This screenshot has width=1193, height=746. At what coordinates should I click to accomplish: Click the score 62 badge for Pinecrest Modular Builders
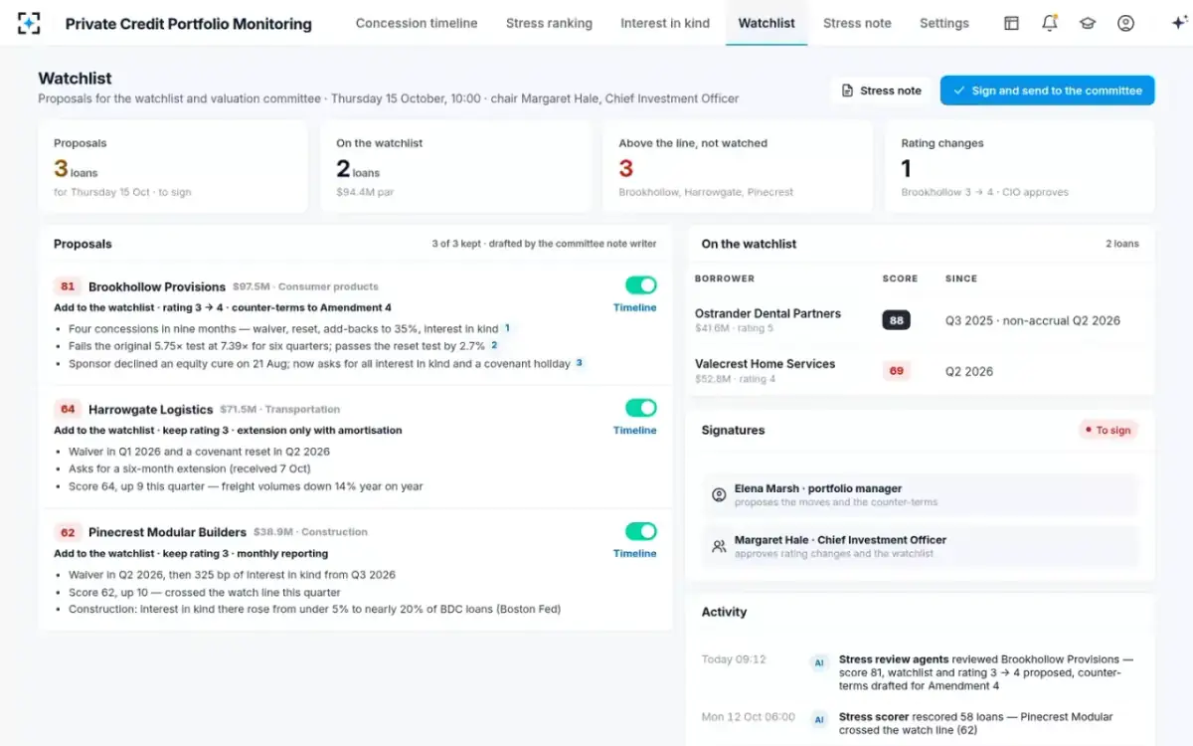pyautogui.click(x=68, y=532)
